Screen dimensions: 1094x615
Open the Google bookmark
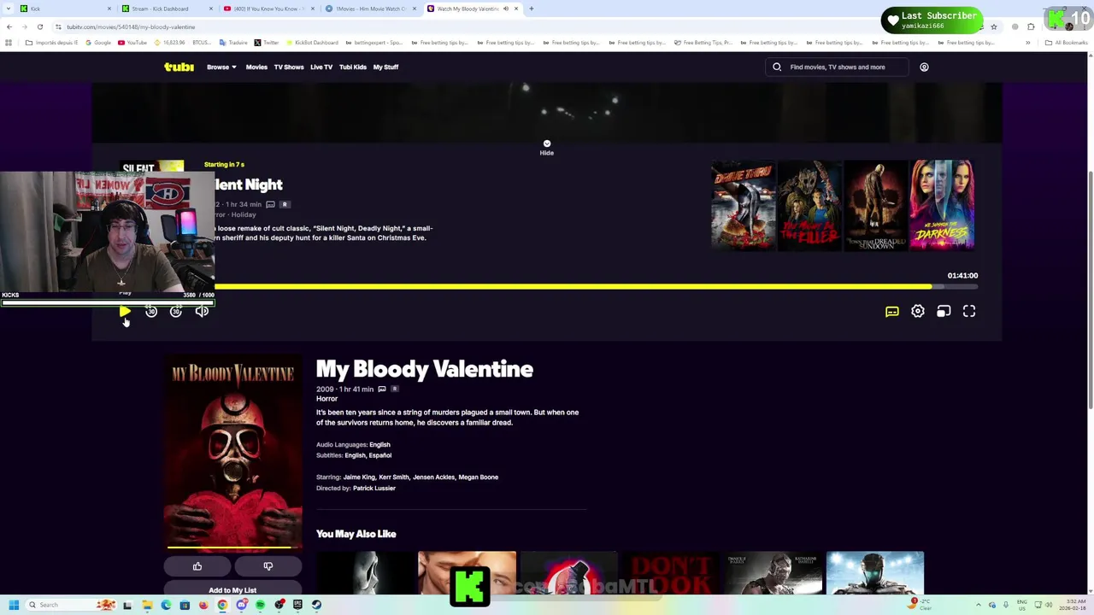97,43
